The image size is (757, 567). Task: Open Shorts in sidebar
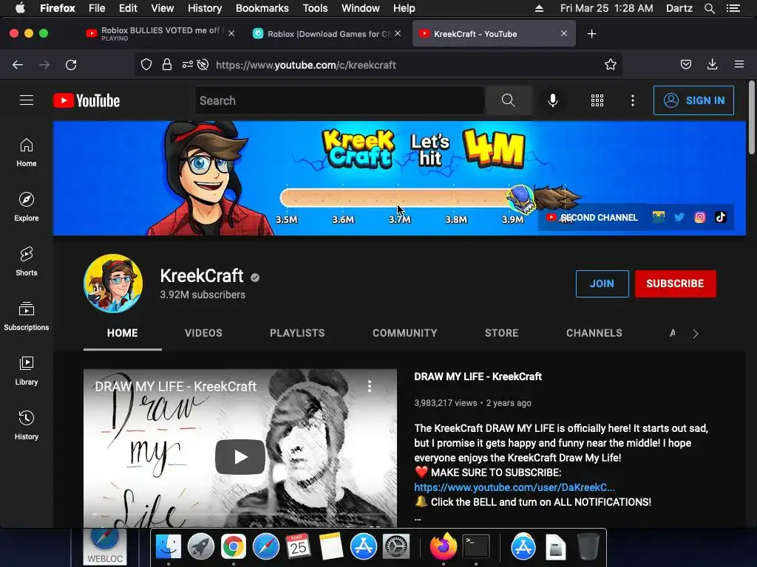(27, 261)
